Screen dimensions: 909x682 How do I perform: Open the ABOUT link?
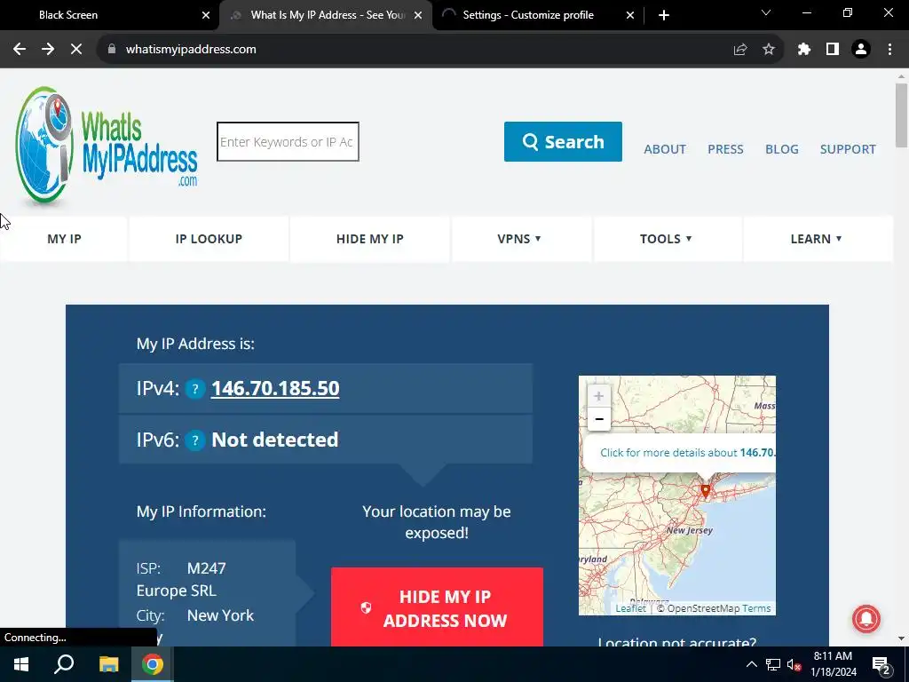point(664,149)
